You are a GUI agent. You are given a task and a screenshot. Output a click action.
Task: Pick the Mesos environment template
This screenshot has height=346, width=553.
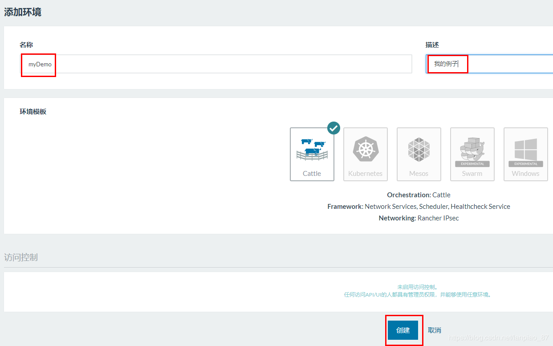point(419,154)
